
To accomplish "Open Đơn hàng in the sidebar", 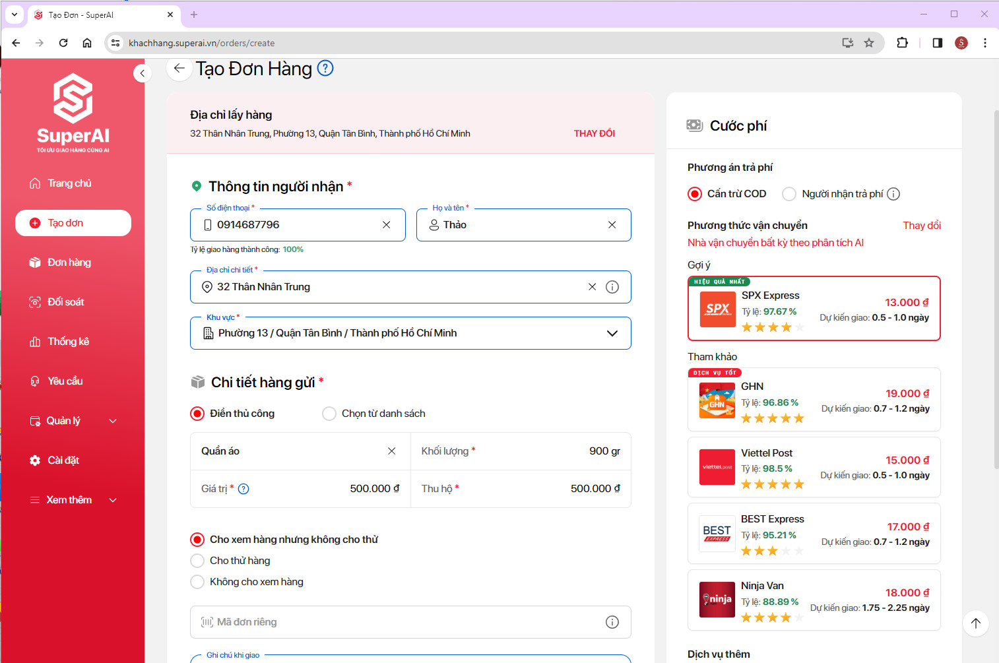I will (x=73, y=263).
